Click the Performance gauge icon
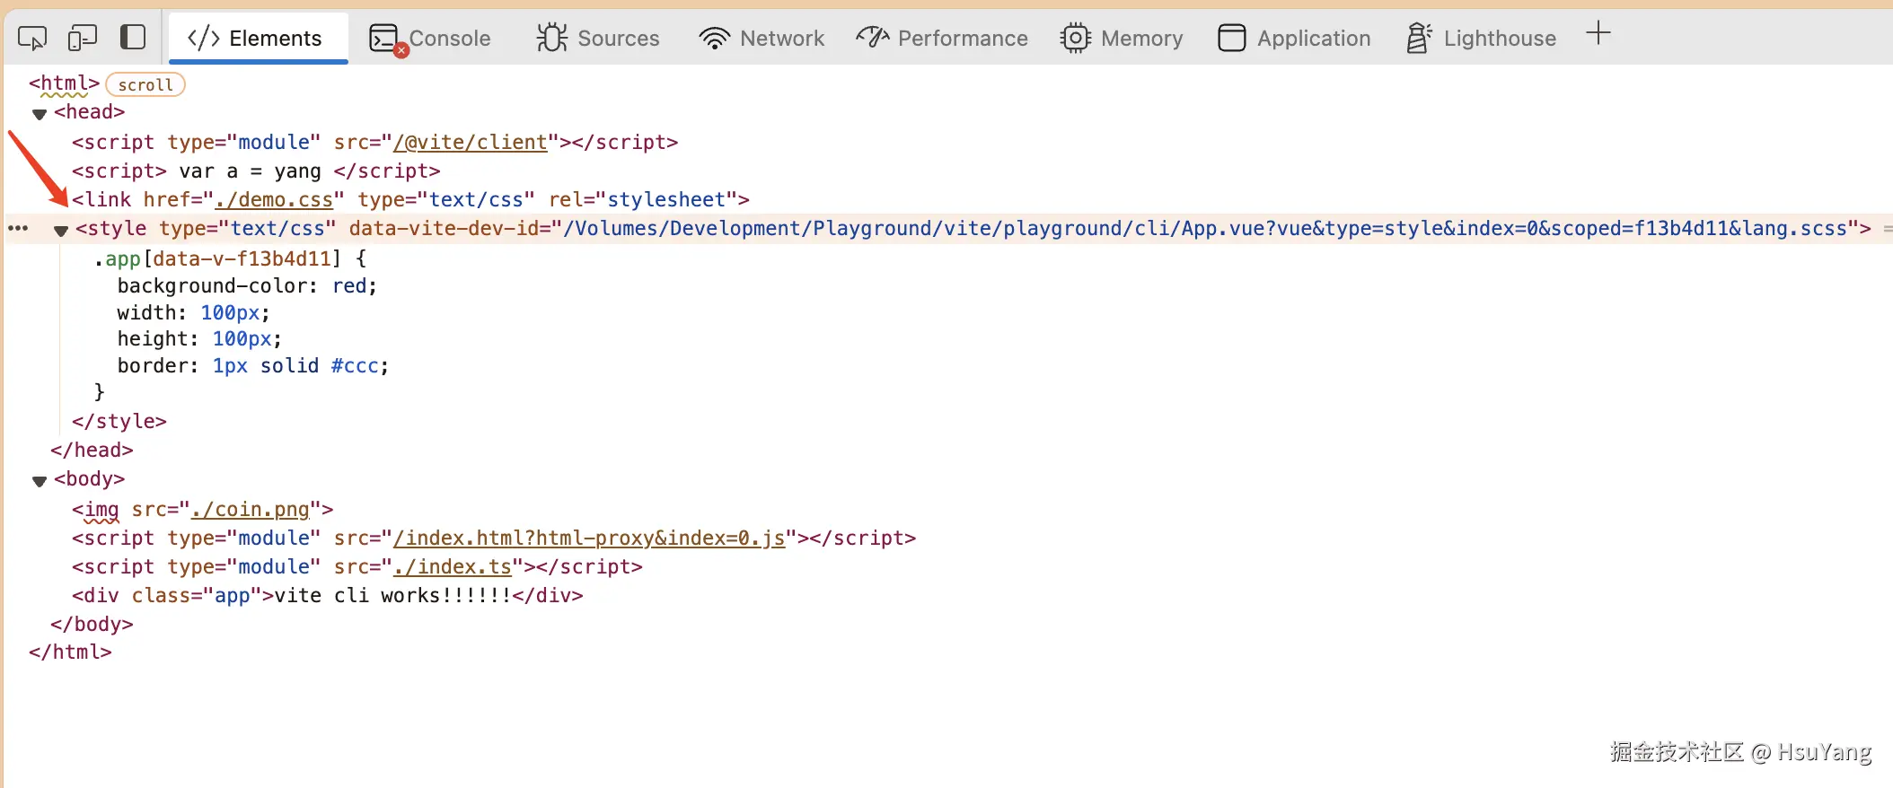This screenshot has height=788, width=1893. 872,37
